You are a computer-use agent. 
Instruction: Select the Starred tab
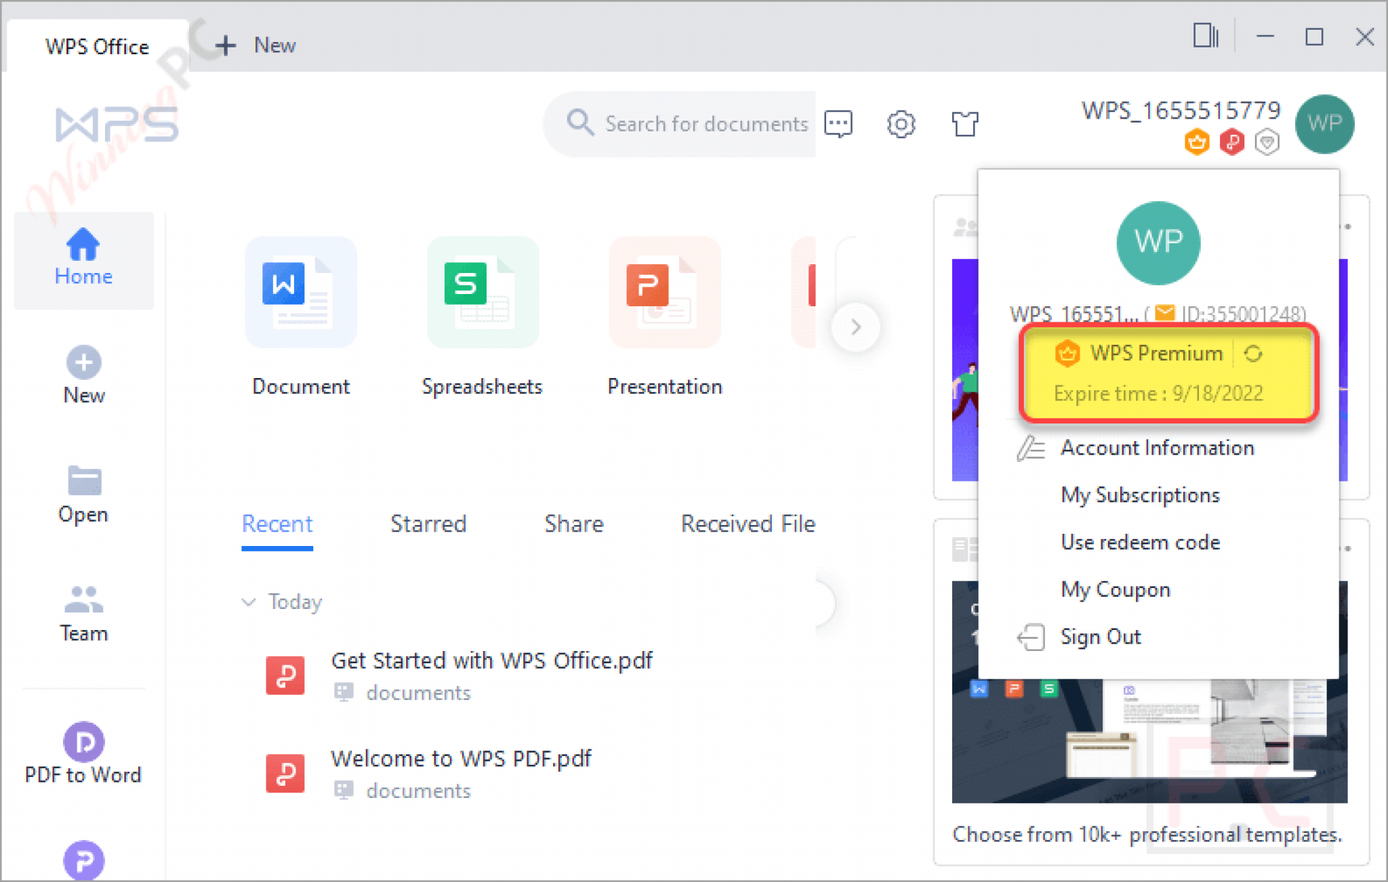click(428, 524)
